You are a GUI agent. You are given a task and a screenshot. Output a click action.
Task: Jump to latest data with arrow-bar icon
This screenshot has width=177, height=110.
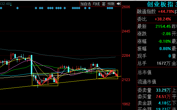pos(119,4)
